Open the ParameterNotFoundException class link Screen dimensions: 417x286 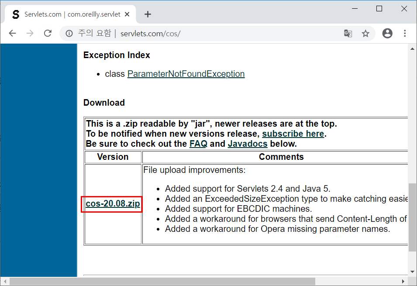click(x=186, y=74)
